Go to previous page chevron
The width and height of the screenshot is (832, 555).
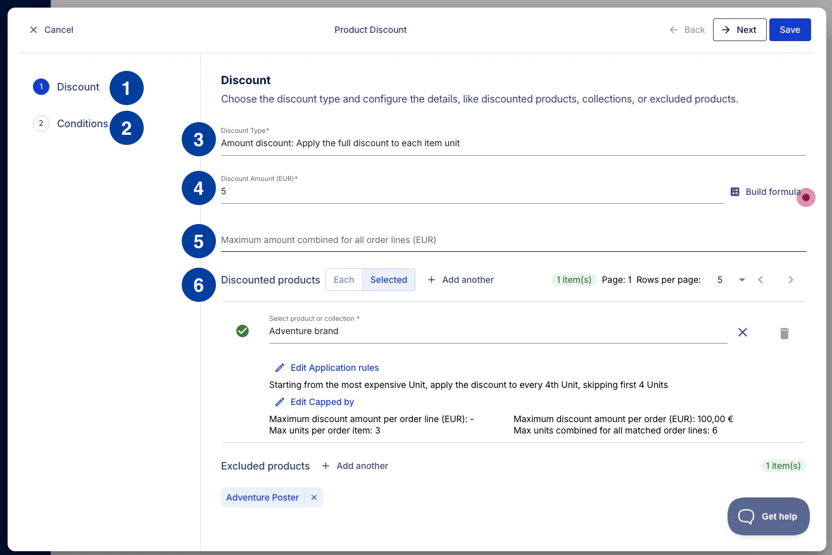[x=761, y=280]
